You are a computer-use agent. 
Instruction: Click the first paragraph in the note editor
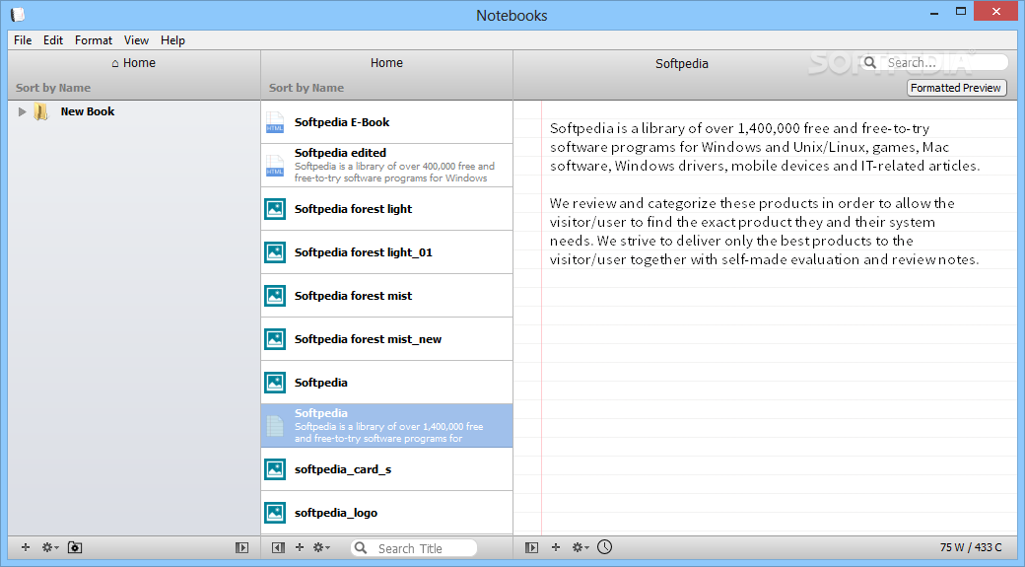click(765, 147)
